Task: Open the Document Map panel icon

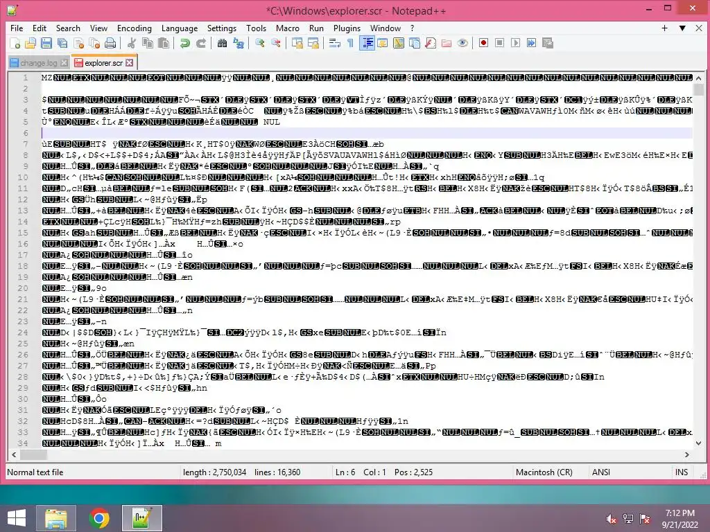Action: 399,43
